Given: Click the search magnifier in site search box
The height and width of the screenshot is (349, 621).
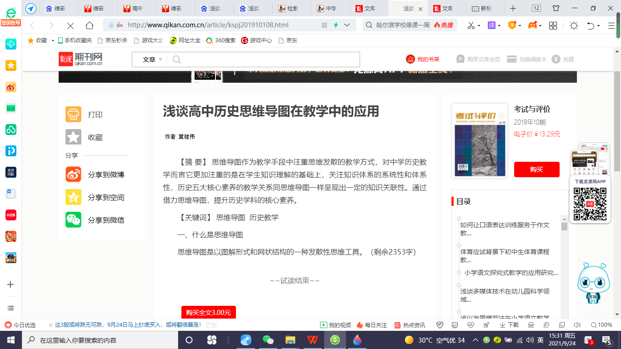Looking at the screenshot, I should click(177, 60).
